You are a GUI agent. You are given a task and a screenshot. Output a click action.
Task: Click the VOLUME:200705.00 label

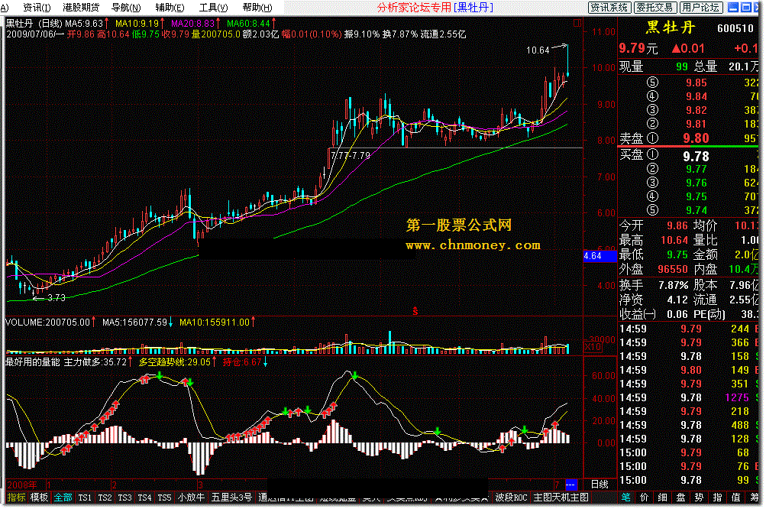[47, 323]
